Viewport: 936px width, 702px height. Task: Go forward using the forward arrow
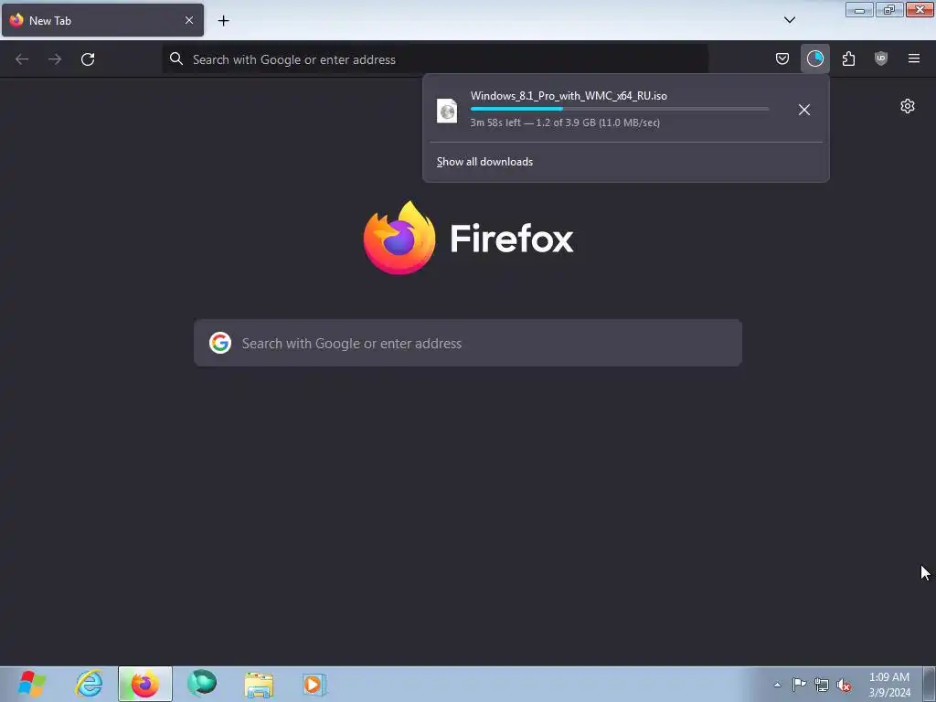pyautogui.click(x=55, y=59)
